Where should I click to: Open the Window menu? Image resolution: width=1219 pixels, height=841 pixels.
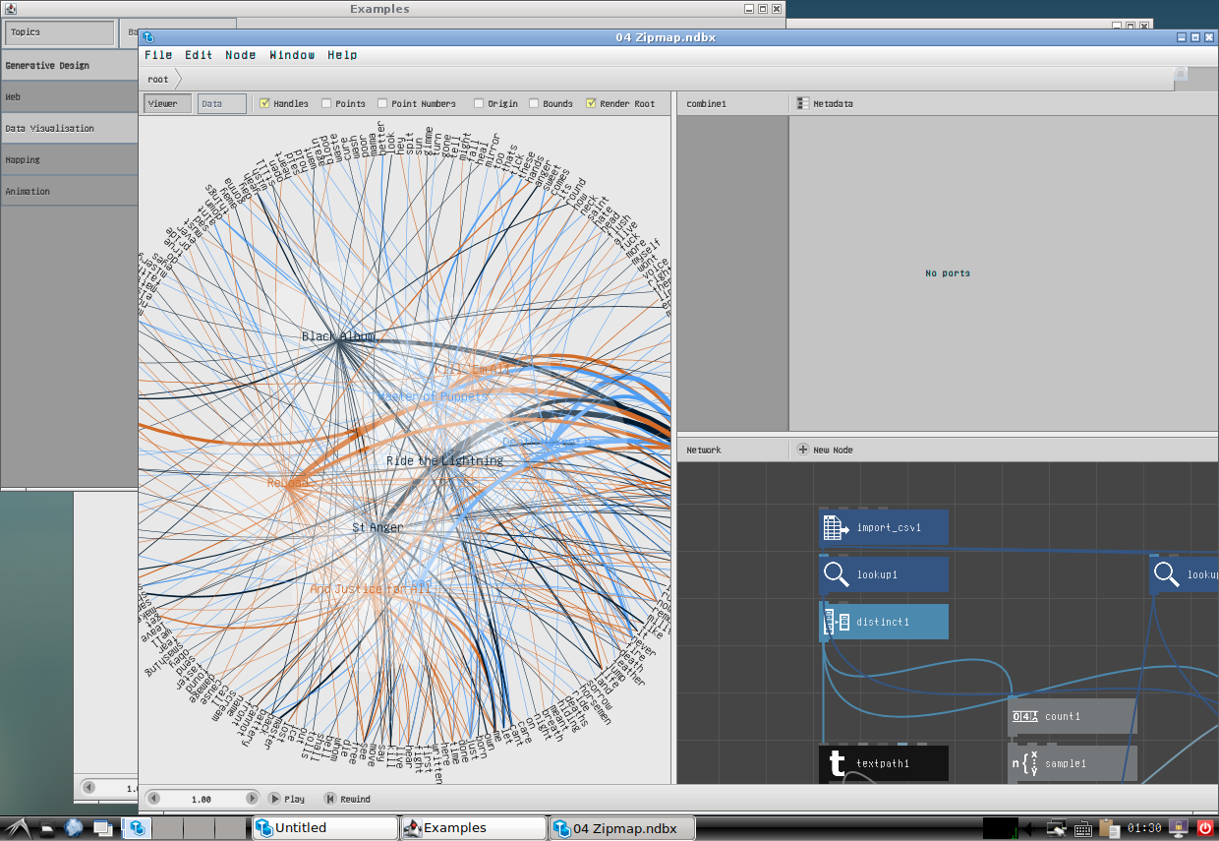[x=292, y=55]
